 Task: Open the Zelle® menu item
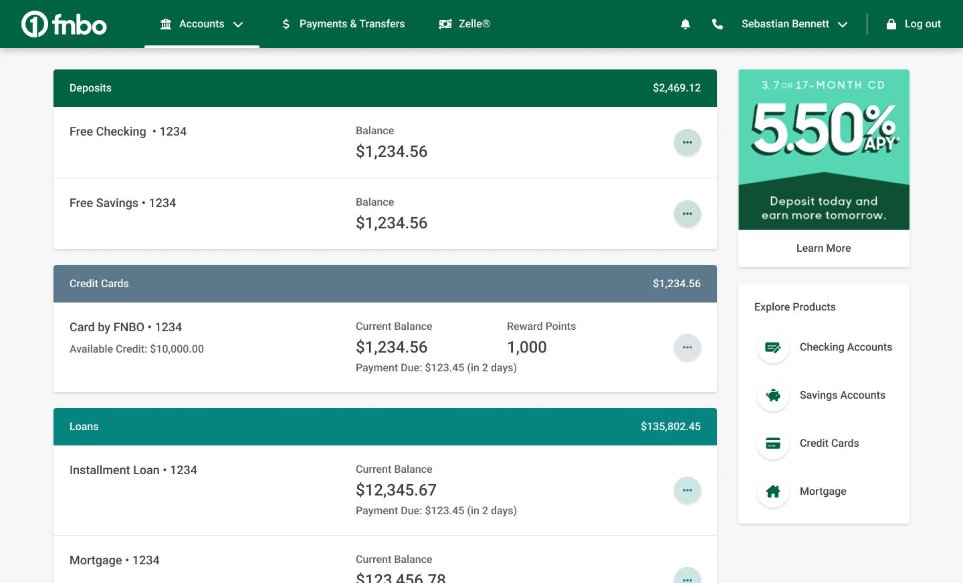[465, 24]
